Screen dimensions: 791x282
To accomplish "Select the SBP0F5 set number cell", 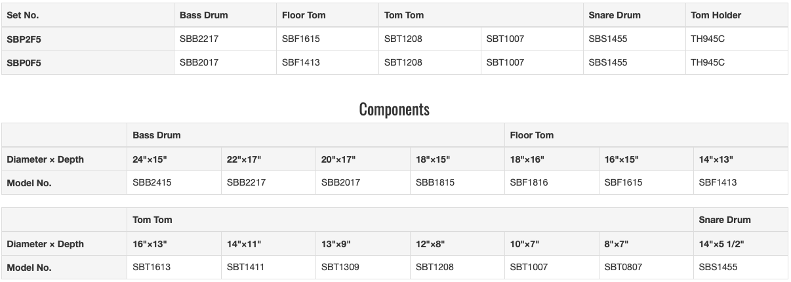I will pos(88,62).
